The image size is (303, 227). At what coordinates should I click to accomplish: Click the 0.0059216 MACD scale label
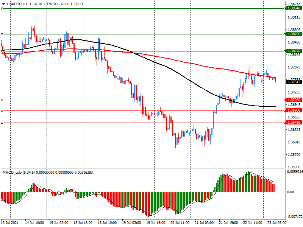[295, 172]
